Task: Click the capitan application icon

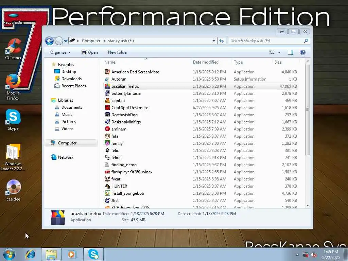Action: coord(107,100)
